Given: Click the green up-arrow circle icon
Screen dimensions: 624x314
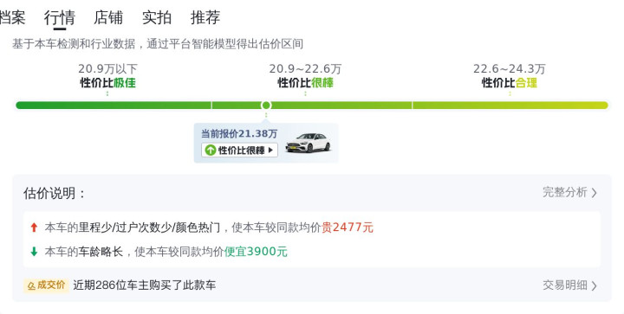Looking at the screenshot, I should pos(211,150).
